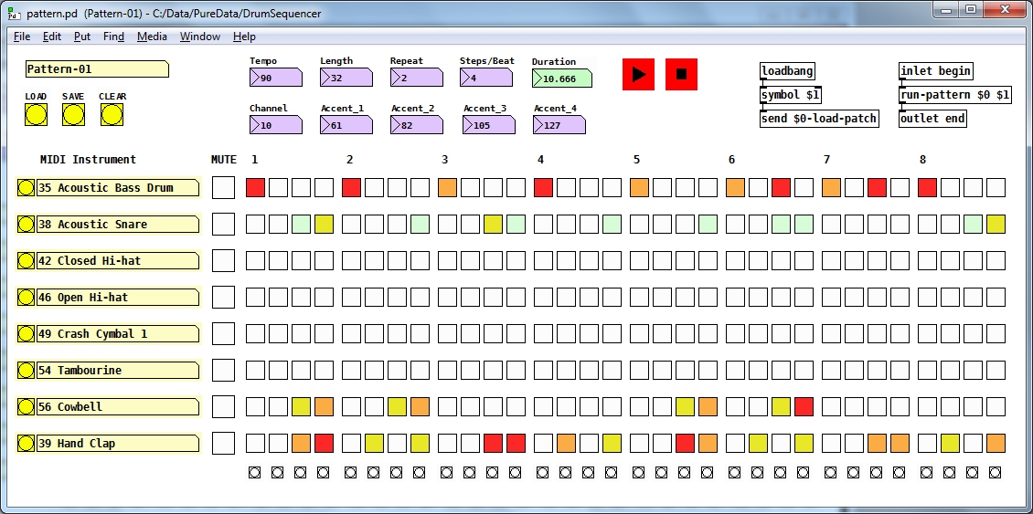Toggle mute for Acoustic Bass Drum
Viewport: 1033px width, 514px height.
tap(223, 187)
